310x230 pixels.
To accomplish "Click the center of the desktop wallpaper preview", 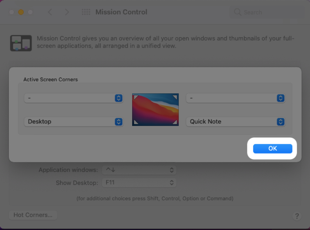I will (x=155, y=110).
